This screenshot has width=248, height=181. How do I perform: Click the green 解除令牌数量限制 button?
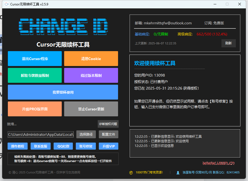35,75
